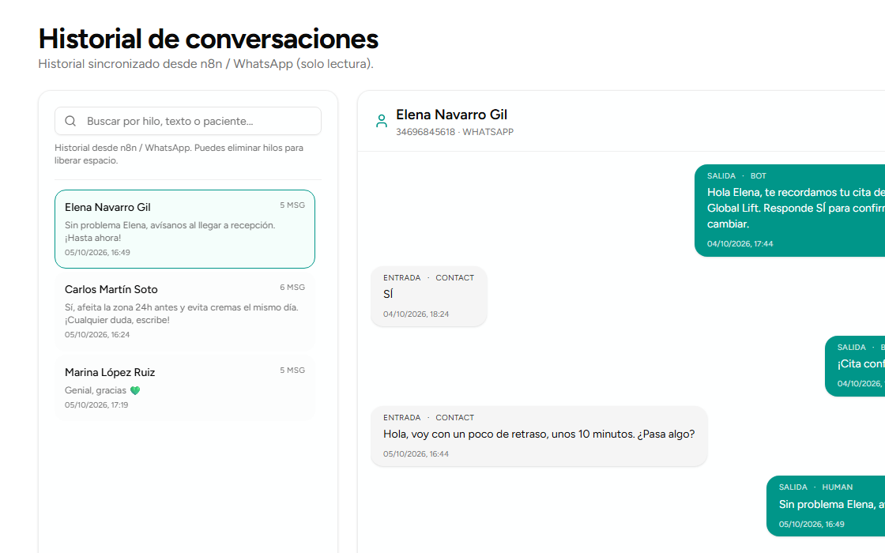Select the bot reminder message 'Hola Elena, te recordamos'
The height and width of the screenshot is (553, 885).
789,210
